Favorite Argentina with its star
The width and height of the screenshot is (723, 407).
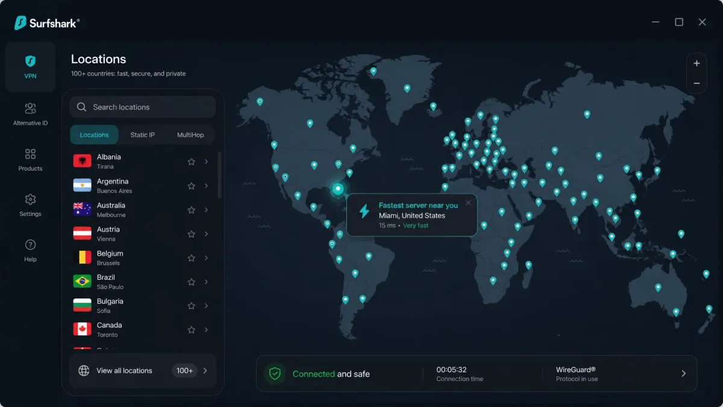[x=191, y=186]
